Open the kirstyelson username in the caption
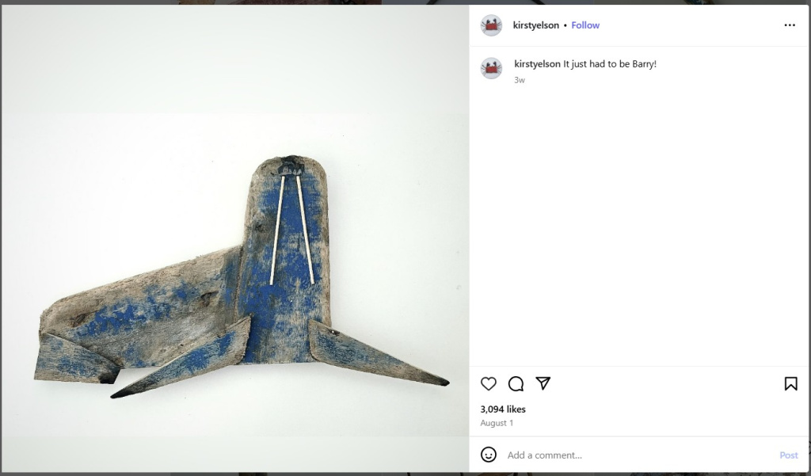Viewport: 811px width, 476px height. point(537,64)
